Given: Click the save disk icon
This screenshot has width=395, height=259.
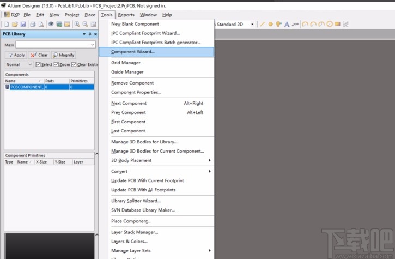Looking at the screenshot, I should [x=23, y=25].
